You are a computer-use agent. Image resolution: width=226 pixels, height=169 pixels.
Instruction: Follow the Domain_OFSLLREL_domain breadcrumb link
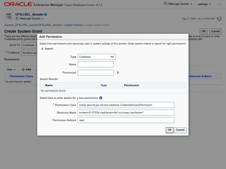(x=33, y=25)
